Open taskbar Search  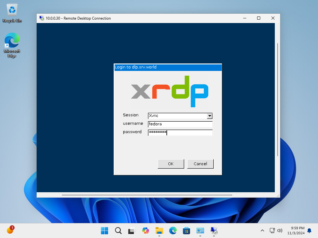[x=118, y=231]
